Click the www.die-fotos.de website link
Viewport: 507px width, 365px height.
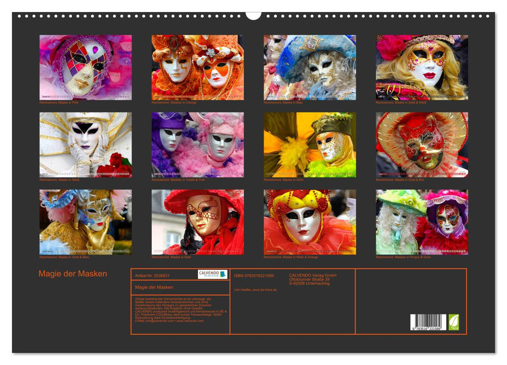(264, 290)
